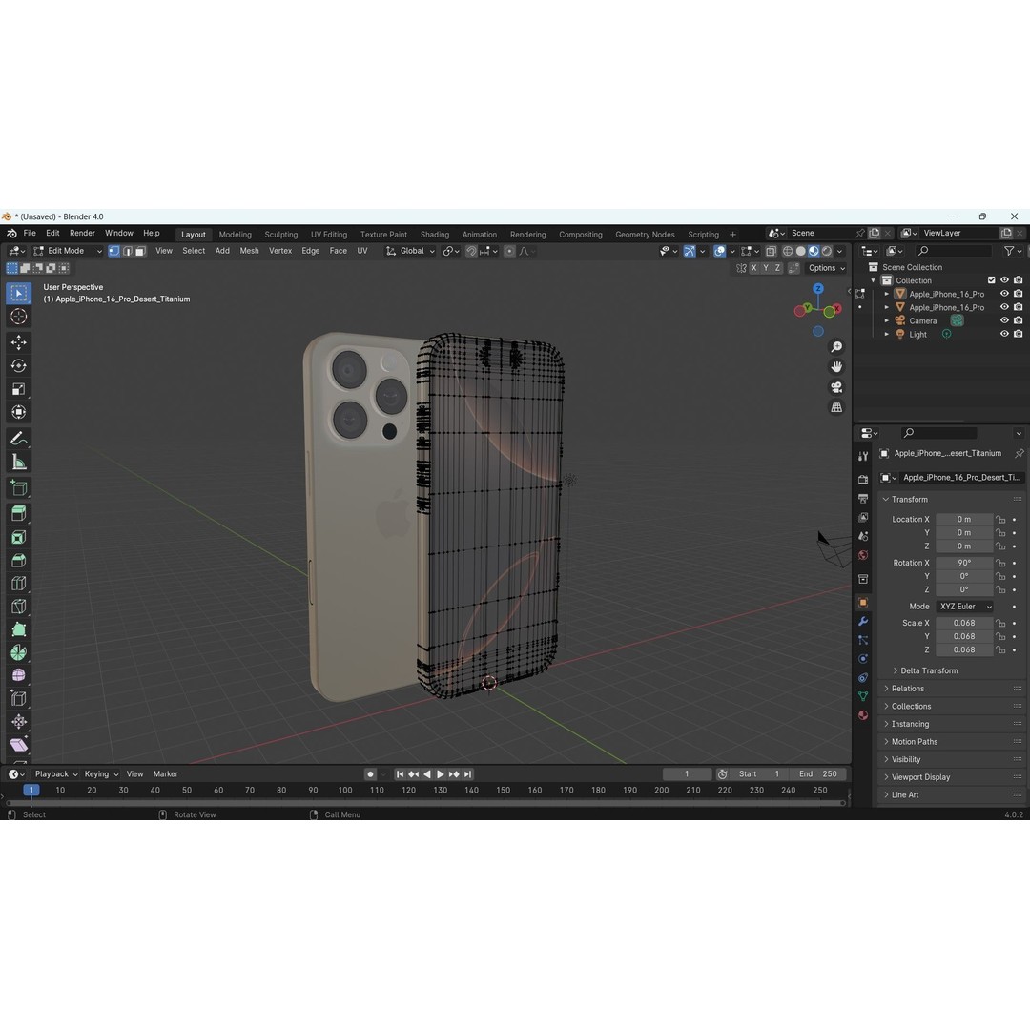Uncheck Collection exclude checkbox
Image resolution: width=1030 pixels, height=1030 pixels.
pos(991,280)
